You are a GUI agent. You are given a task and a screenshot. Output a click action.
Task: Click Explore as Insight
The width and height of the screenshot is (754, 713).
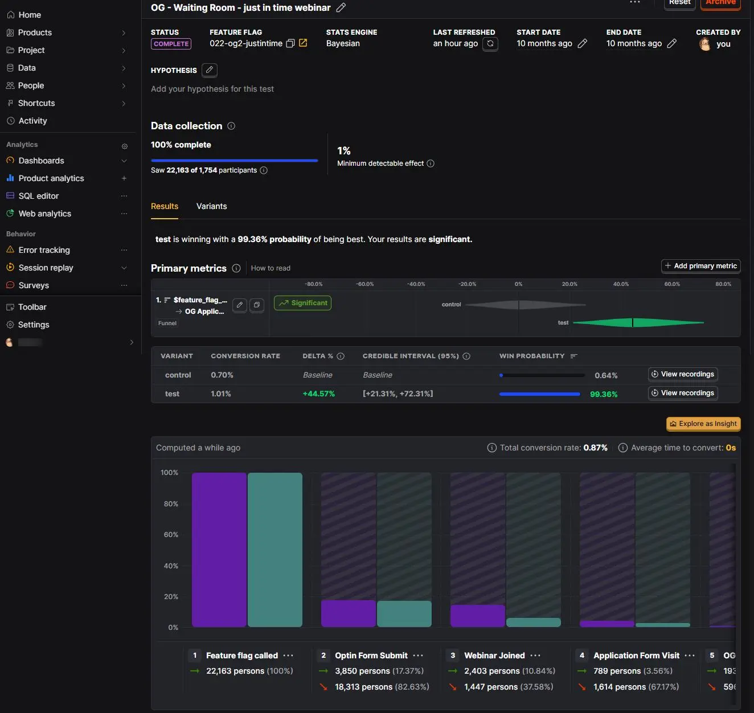[703, 424]
